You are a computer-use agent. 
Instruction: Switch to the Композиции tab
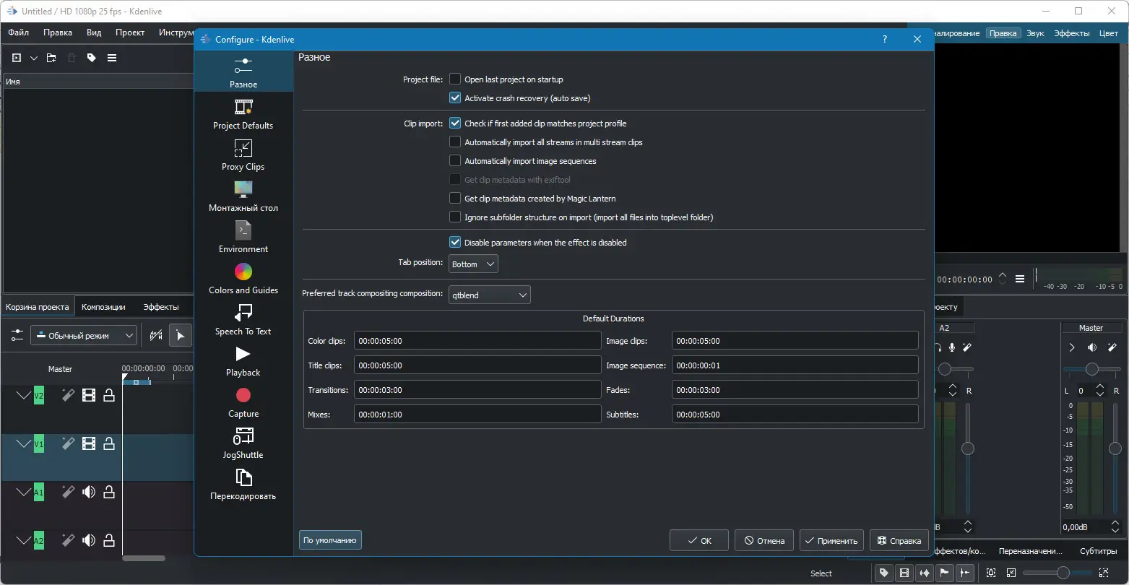[x=103, y=307]
